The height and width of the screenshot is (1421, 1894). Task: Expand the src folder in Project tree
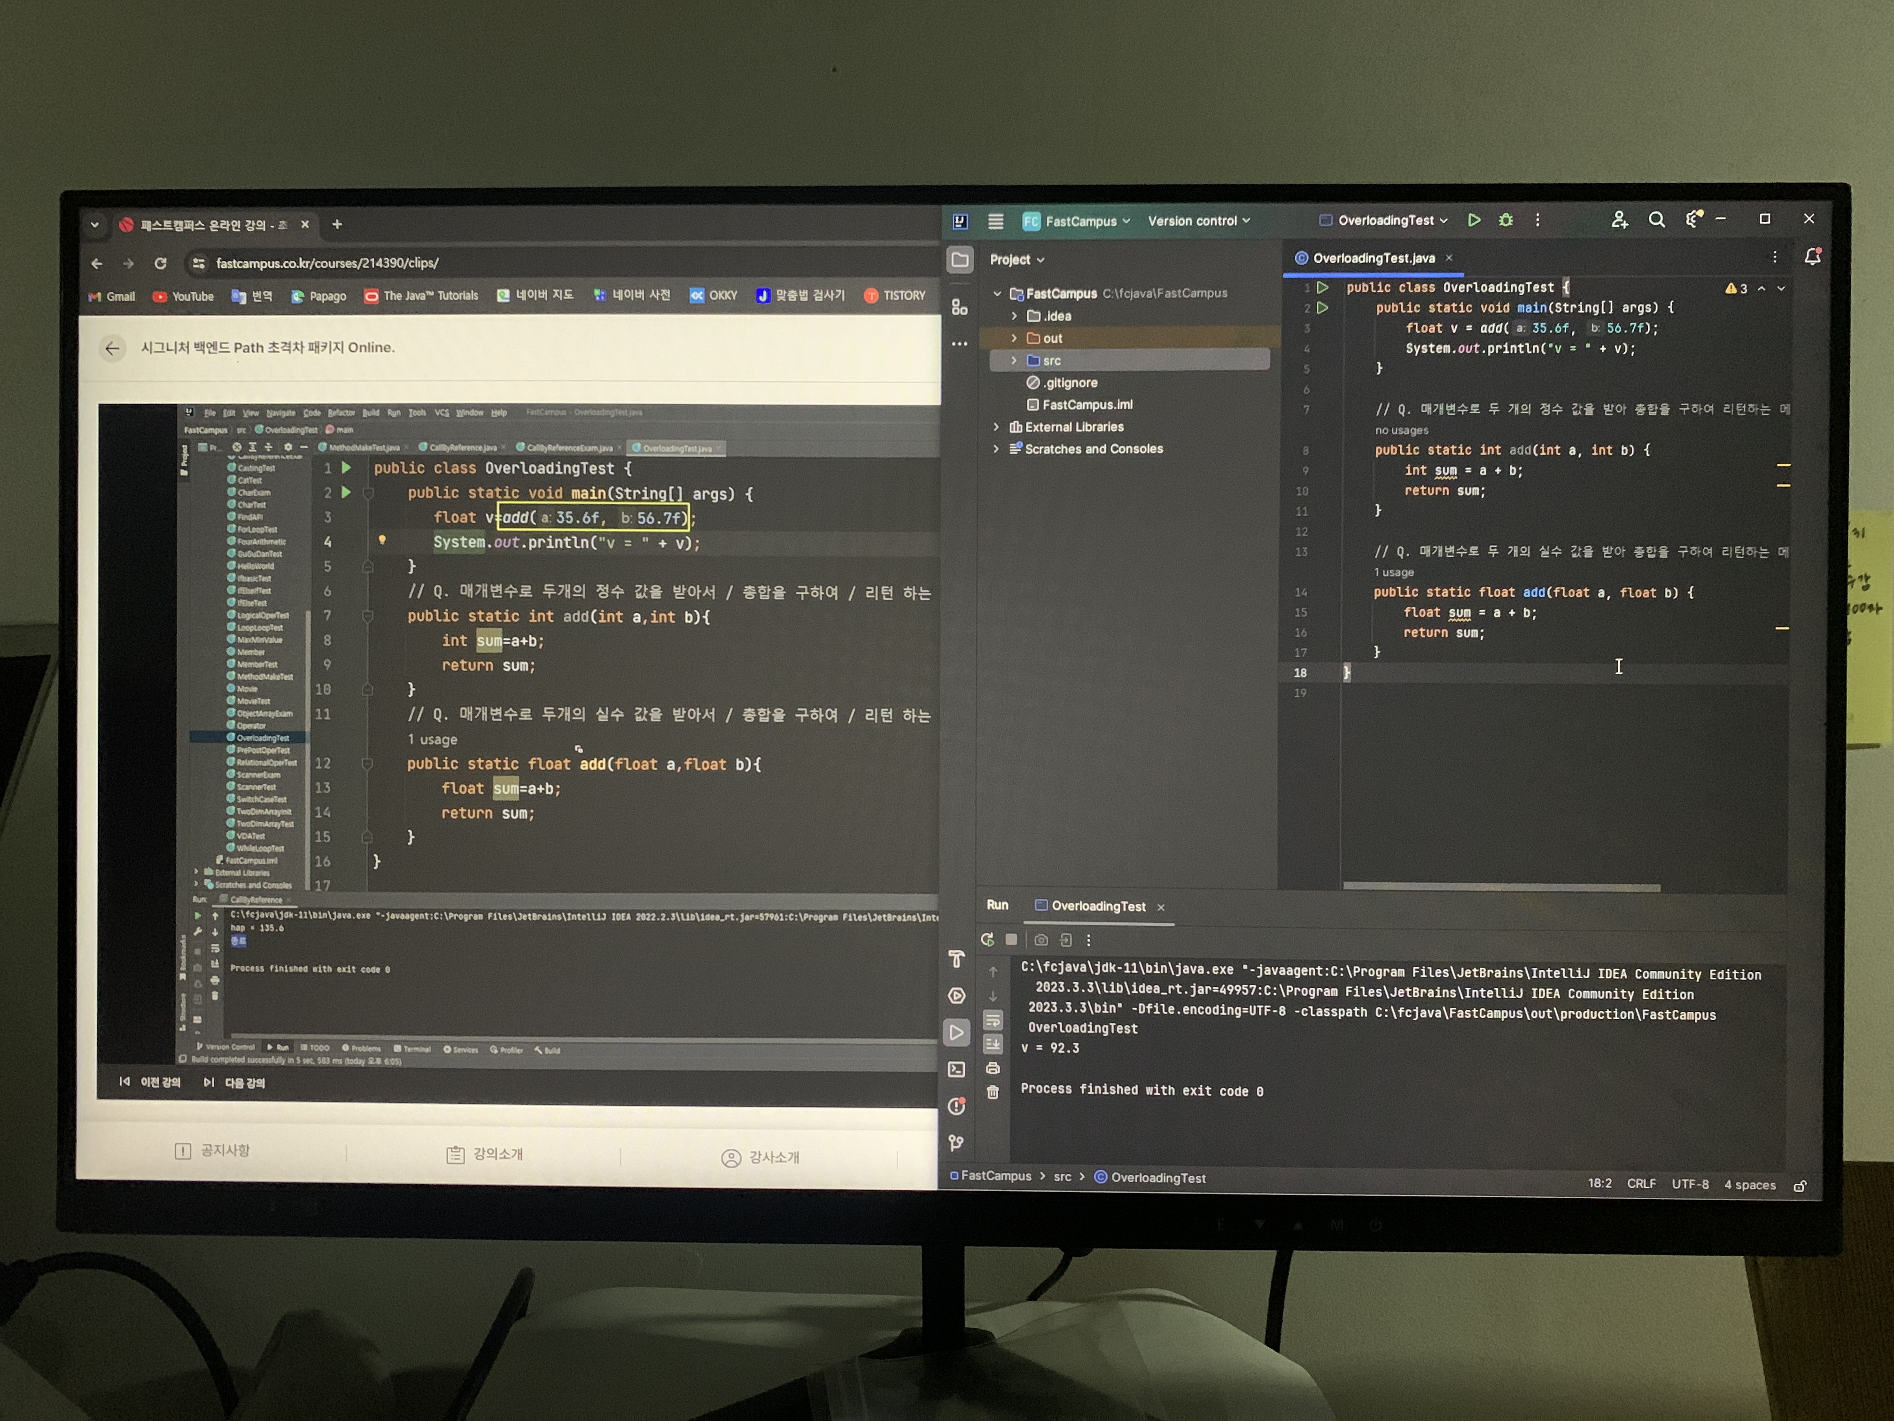1015,360
